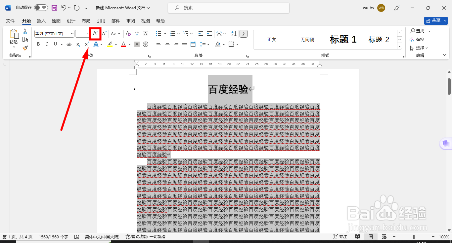Center align the text
The width and height of the screenshot is (452, 243).
[167, 44]
